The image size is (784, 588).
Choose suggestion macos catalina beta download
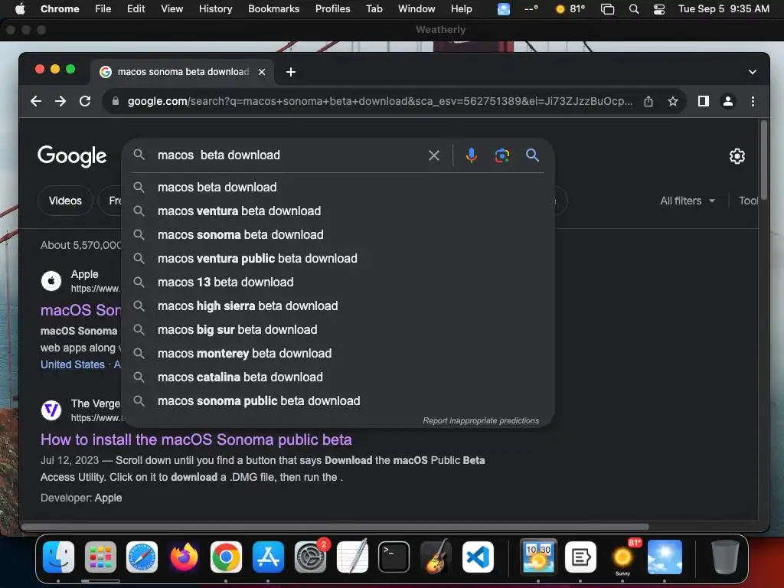[338, 377]
